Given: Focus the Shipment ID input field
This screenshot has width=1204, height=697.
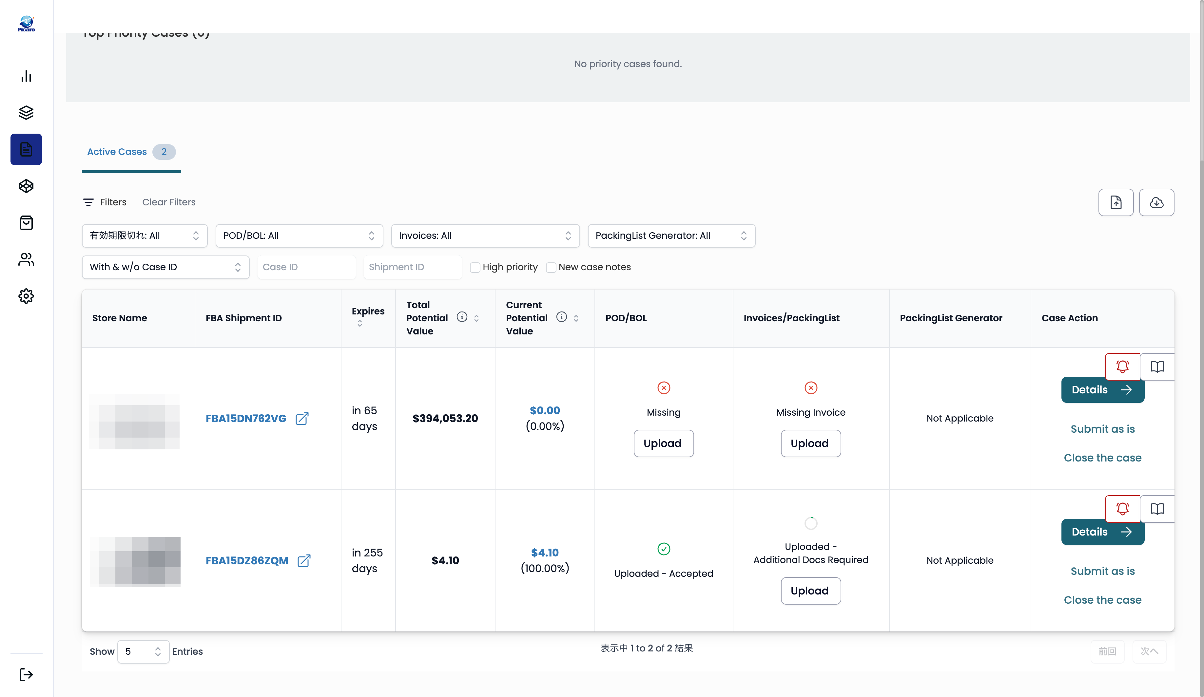Looking at the screenshot, I should coord(412,267).
